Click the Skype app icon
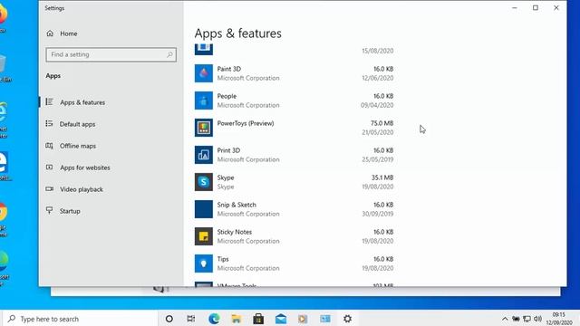The height and width of the screenshot is (326, 580). click(x=204, y=182)
